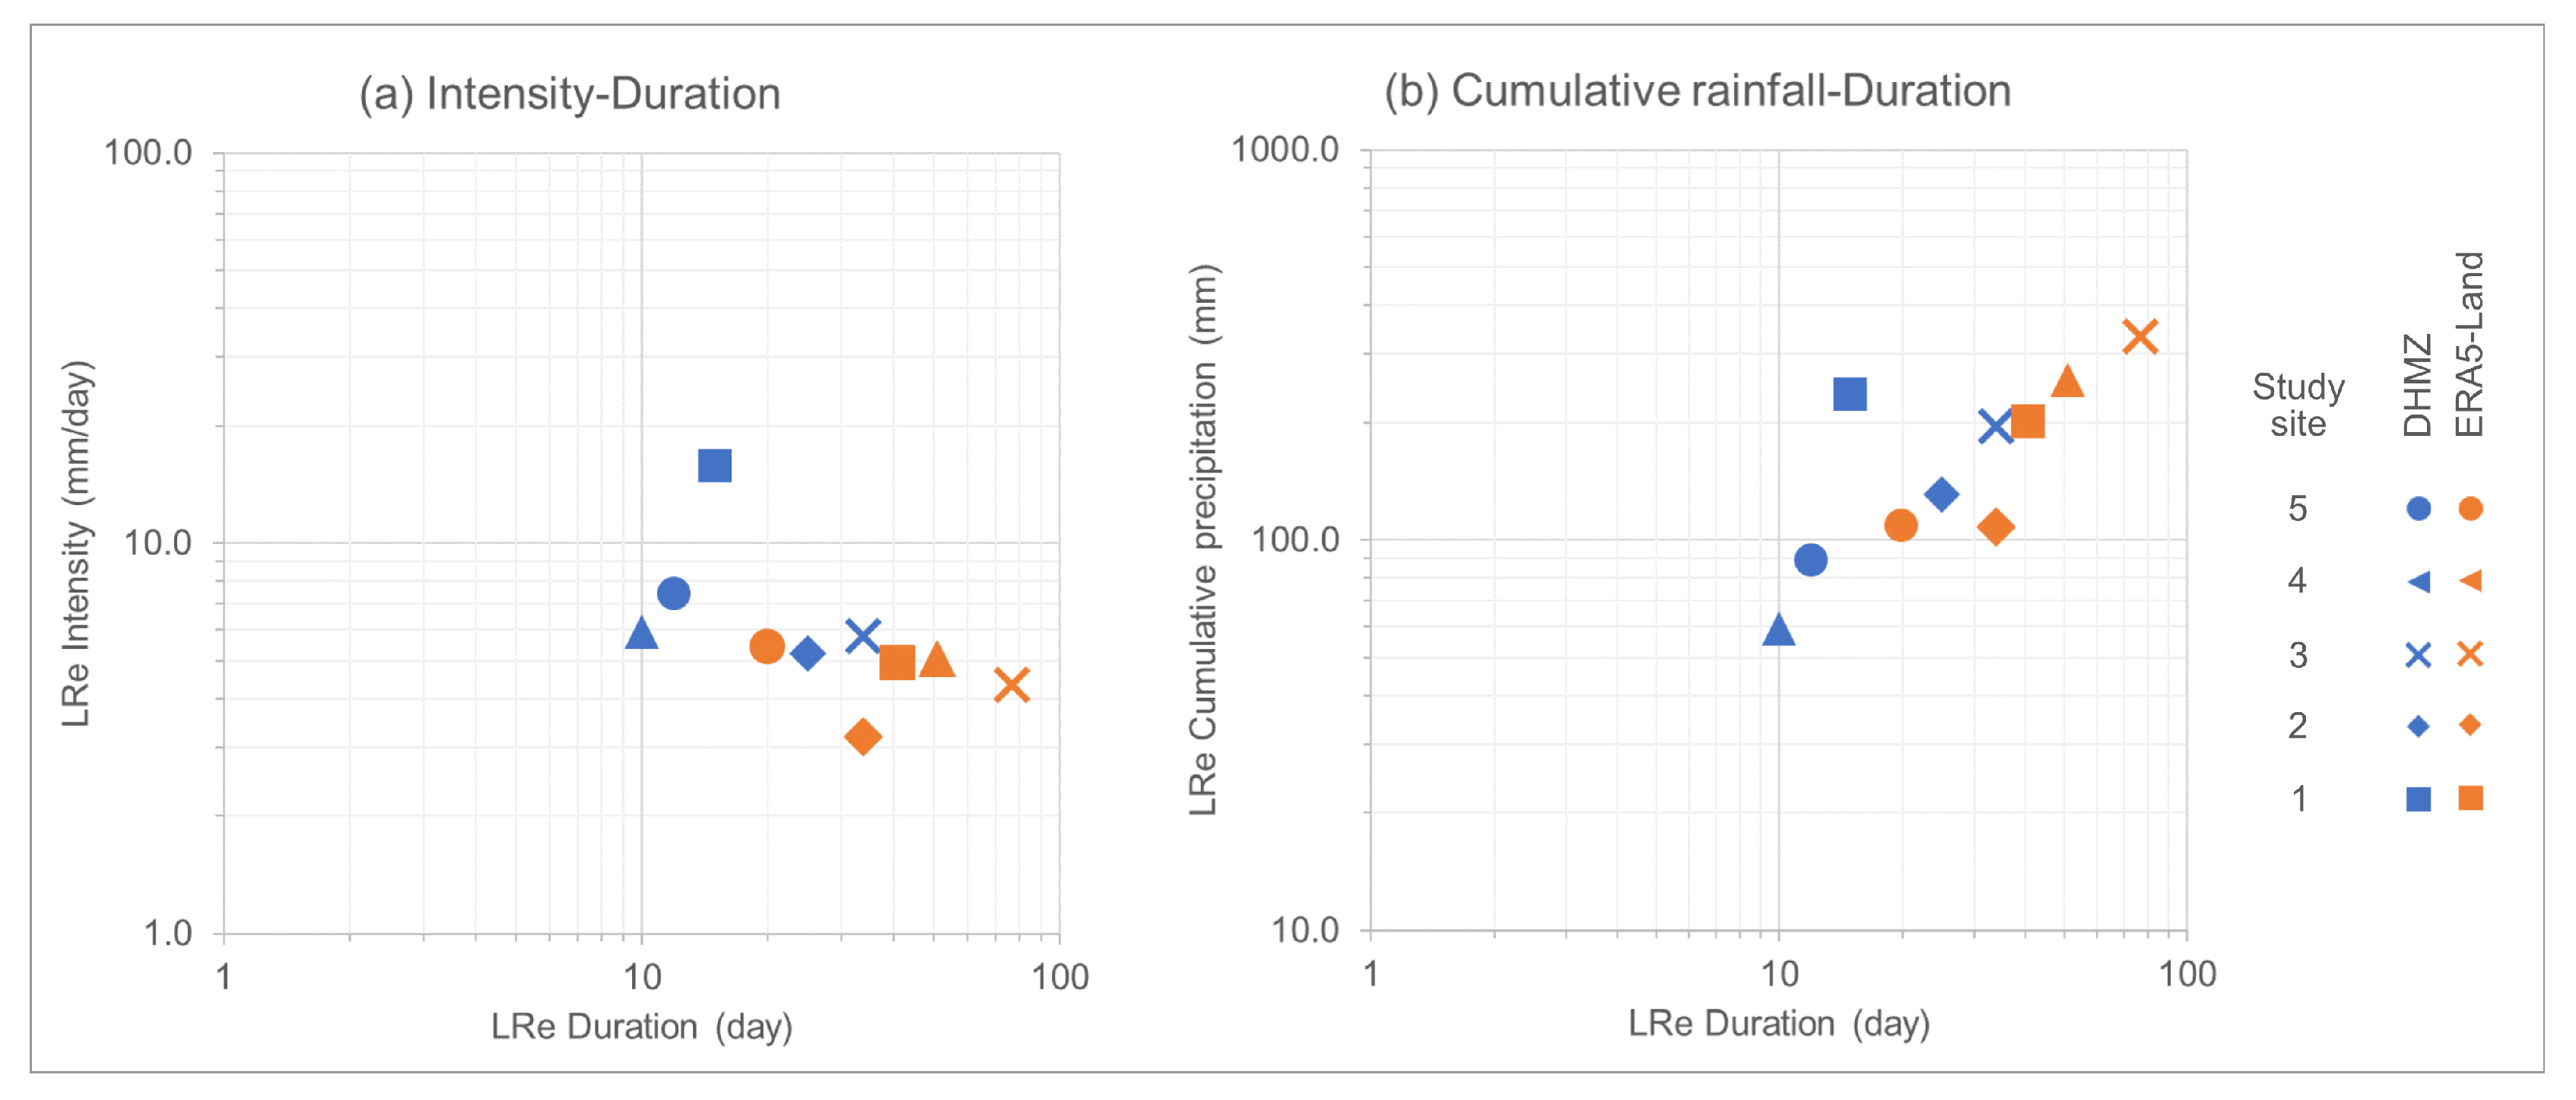
Task: Select the Study site legend heading
Action: (x=2298, y=405)
